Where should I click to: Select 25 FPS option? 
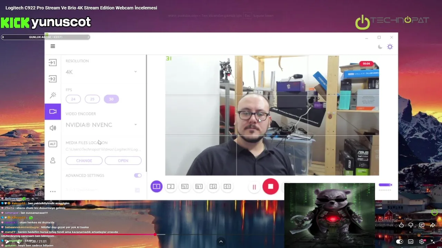pos(92,99)
